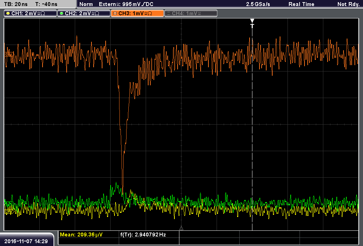Select the CH2: 2 mV channel tab

(84, 13)
